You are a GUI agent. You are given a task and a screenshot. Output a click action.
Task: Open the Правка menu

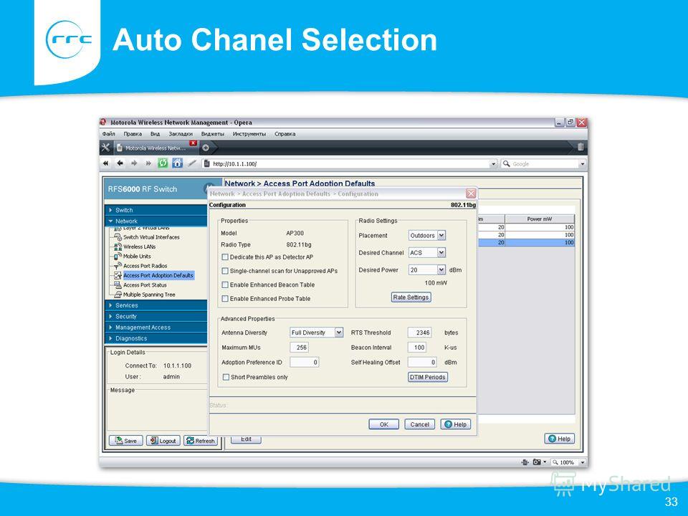point(133,134)
